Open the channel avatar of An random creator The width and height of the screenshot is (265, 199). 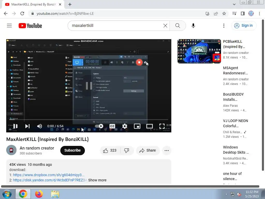point(11,150)
